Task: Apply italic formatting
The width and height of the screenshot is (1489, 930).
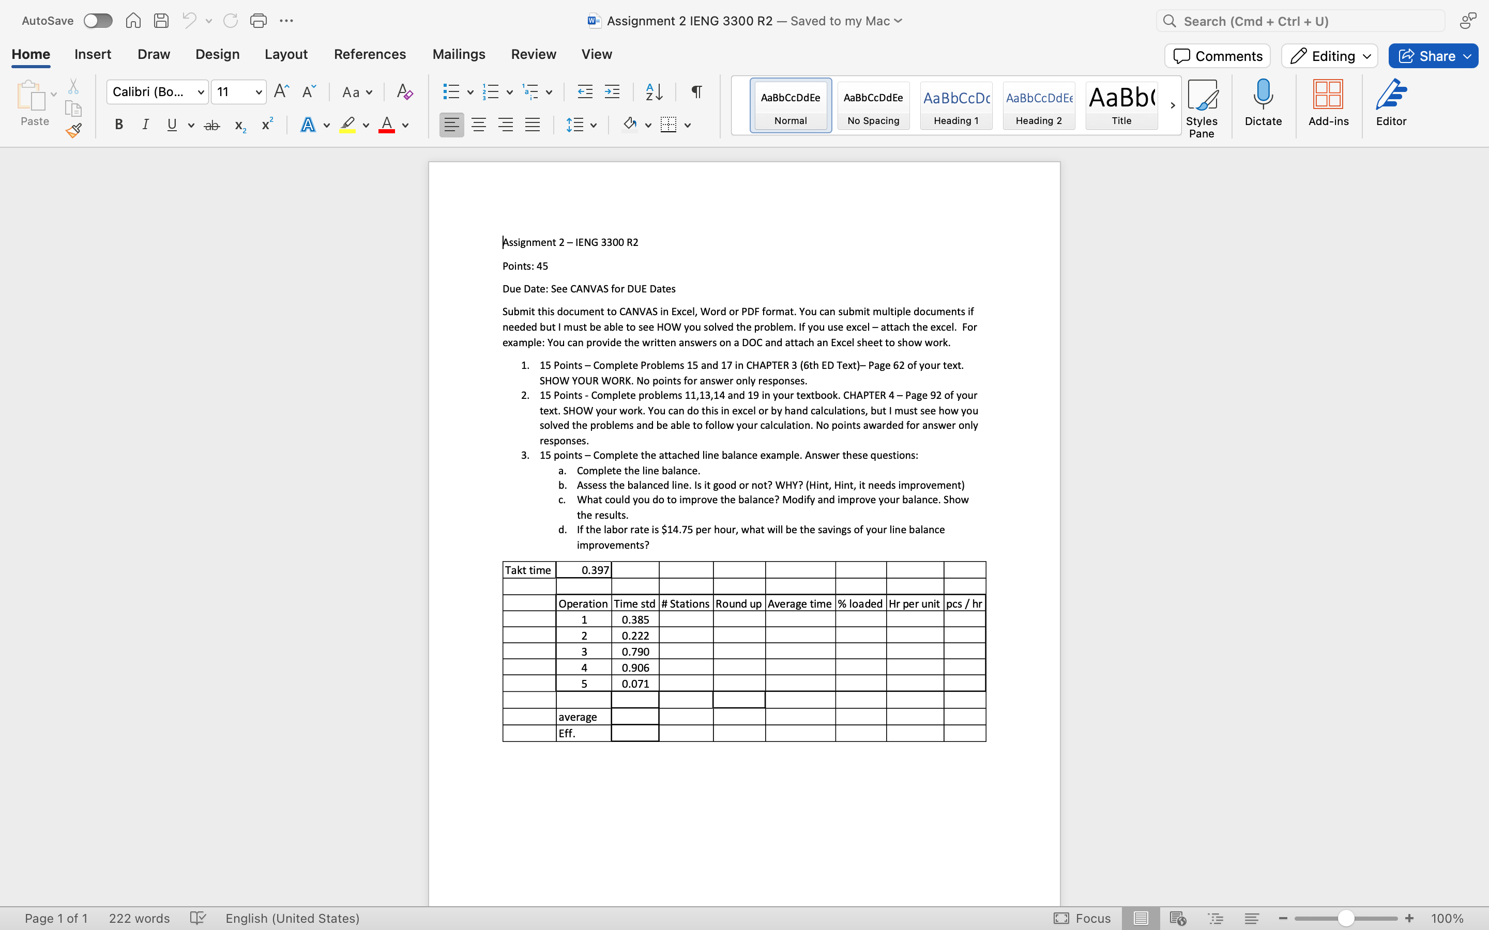Action: [145, 124]
